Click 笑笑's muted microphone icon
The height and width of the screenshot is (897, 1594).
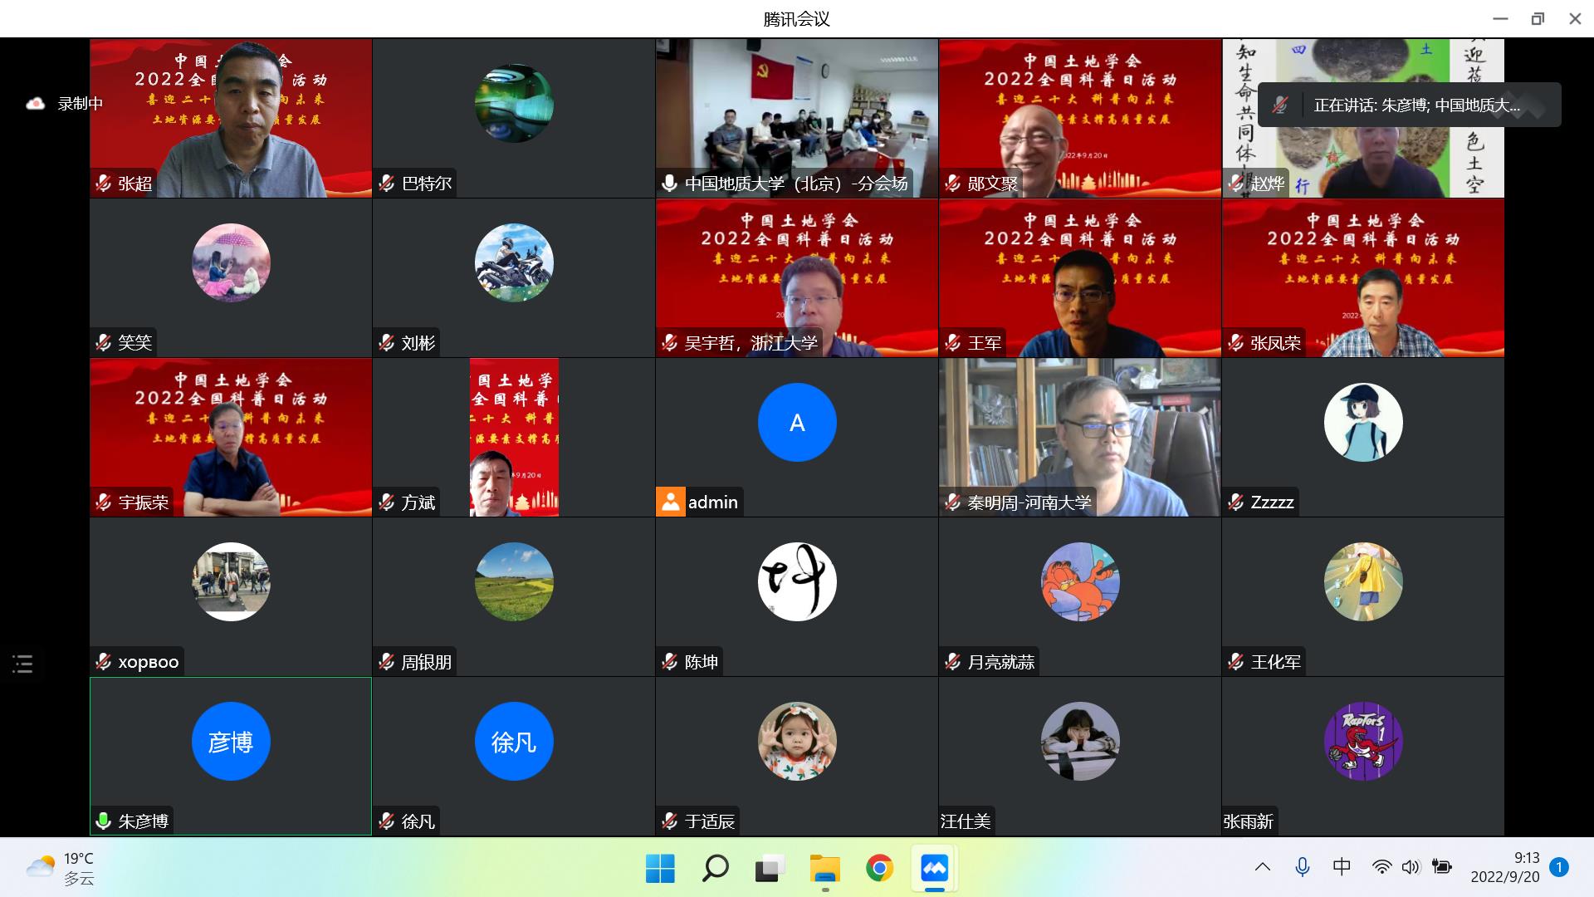[x=104, y=343]
